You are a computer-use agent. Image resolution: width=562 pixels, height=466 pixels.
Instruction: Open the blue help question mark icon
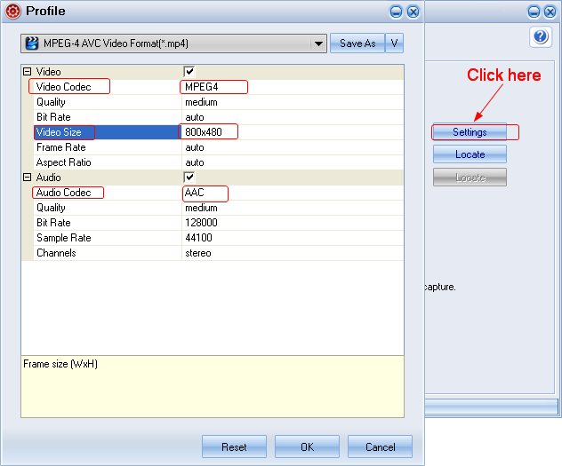pos(541,36)
